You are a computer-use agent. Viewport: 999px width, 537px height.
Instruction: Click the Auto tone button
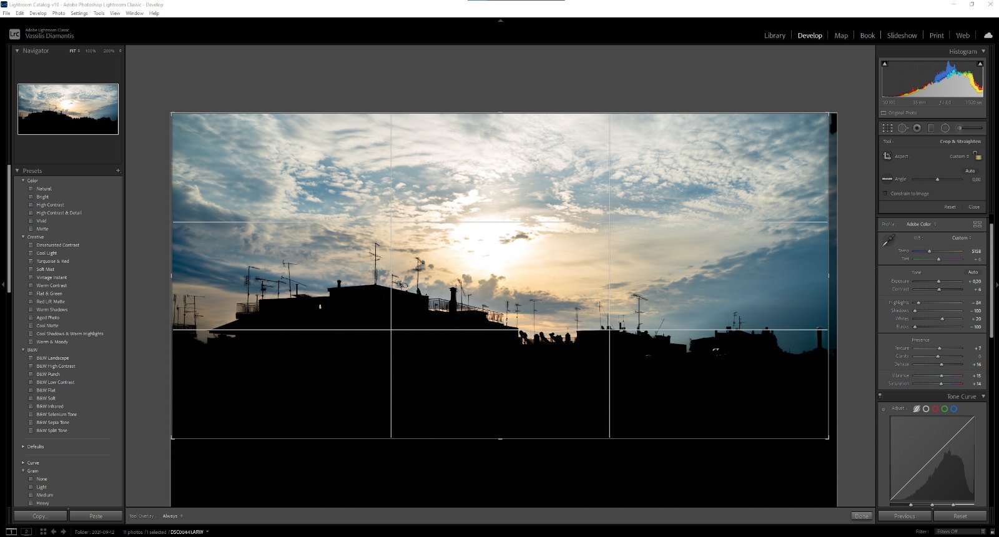[x=973, y=272]
